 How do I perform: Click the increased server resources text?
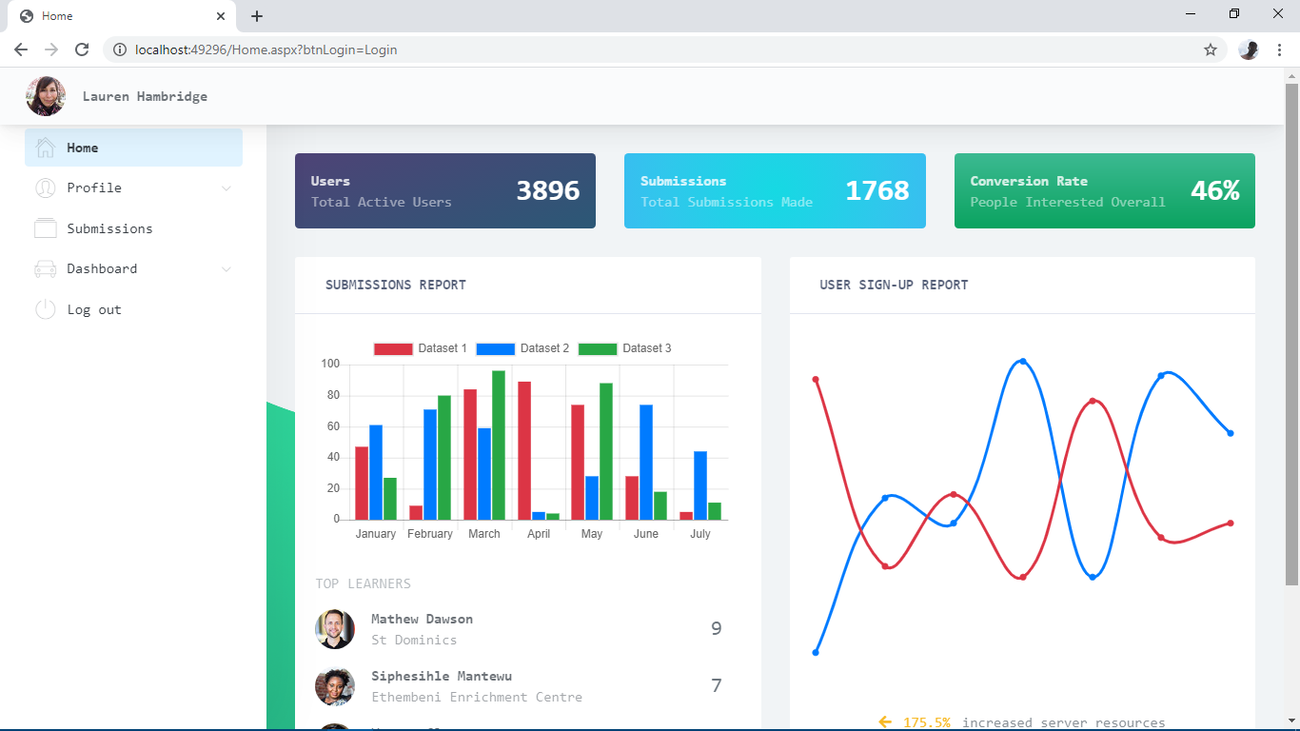point(1064,722)
